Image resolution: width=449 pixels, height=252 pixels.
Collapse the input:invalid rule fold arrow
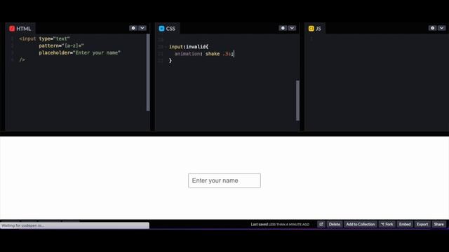tap(166, 47)
